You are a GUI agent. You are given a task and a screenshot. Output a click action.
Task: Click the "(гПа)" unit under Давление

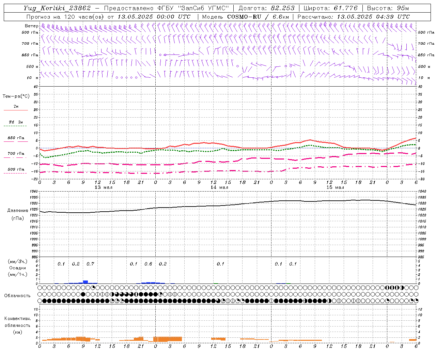[18, 218]
